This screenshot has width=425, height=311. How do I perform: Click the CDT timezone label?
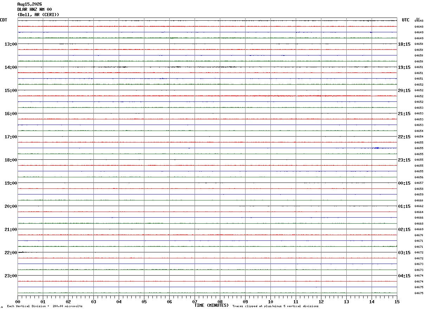[4, 20]
